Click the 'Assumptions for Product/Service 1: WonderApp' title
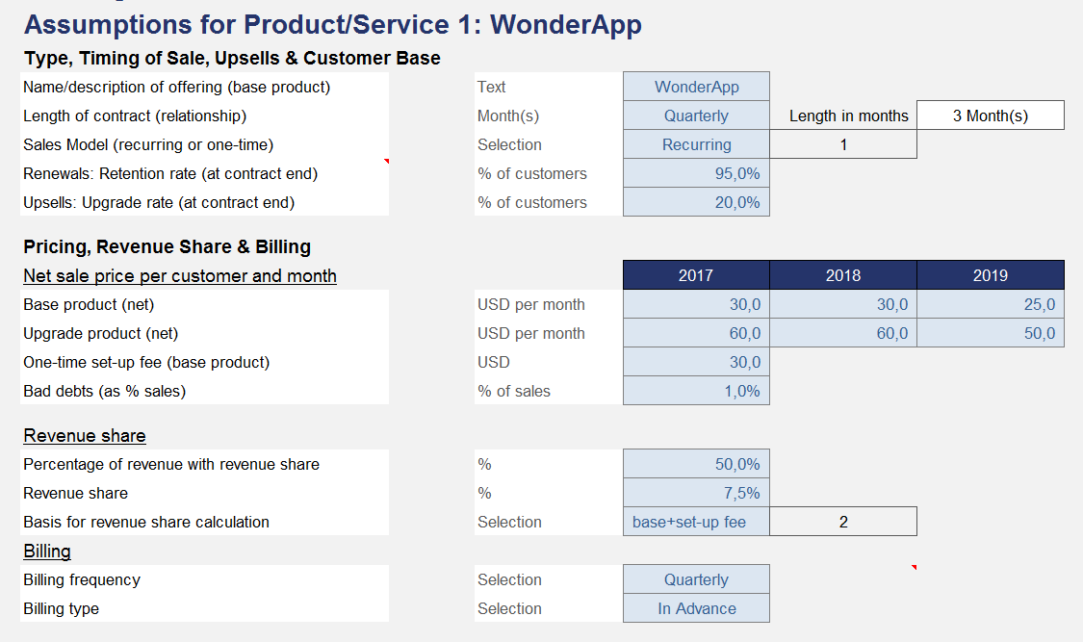 click(x=333, y=25)
